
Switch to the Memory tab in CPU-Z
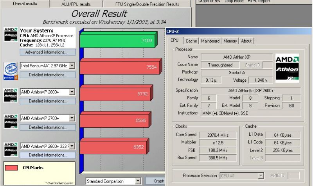230,41
